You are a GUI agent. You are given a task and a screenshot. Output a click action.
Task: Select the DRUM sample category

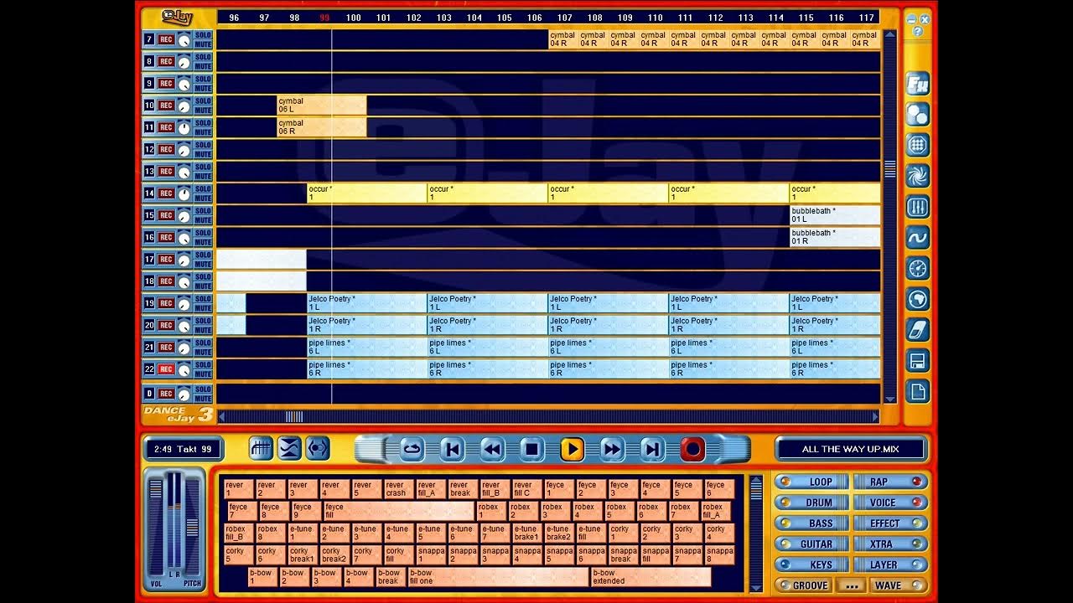coord(811,502)
